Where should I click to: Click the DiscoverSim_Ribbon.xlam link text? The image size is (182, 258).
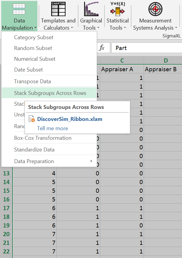pyautogui.click(x=69, y=119)
